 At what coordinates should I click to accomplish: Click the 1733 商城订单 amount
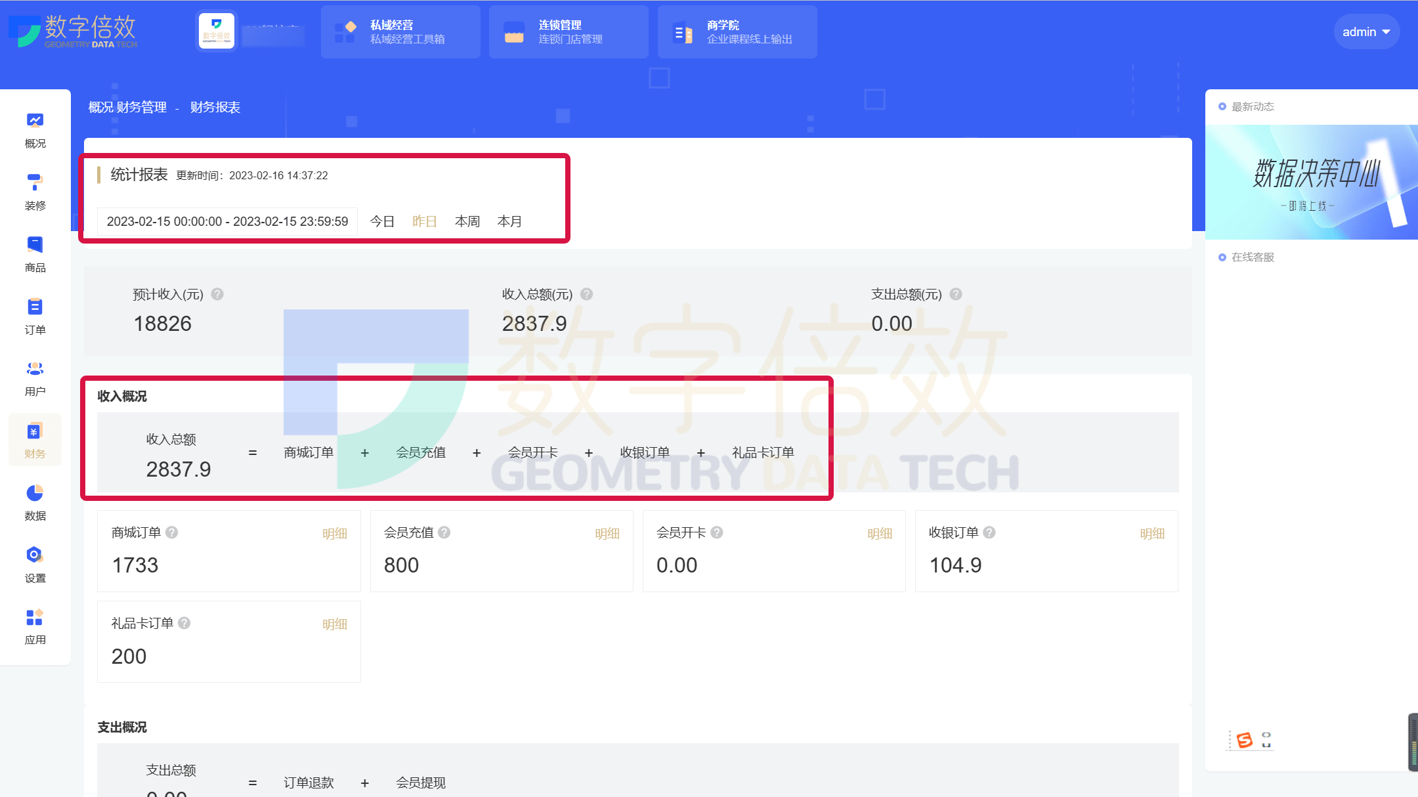[x=135, y=565]
